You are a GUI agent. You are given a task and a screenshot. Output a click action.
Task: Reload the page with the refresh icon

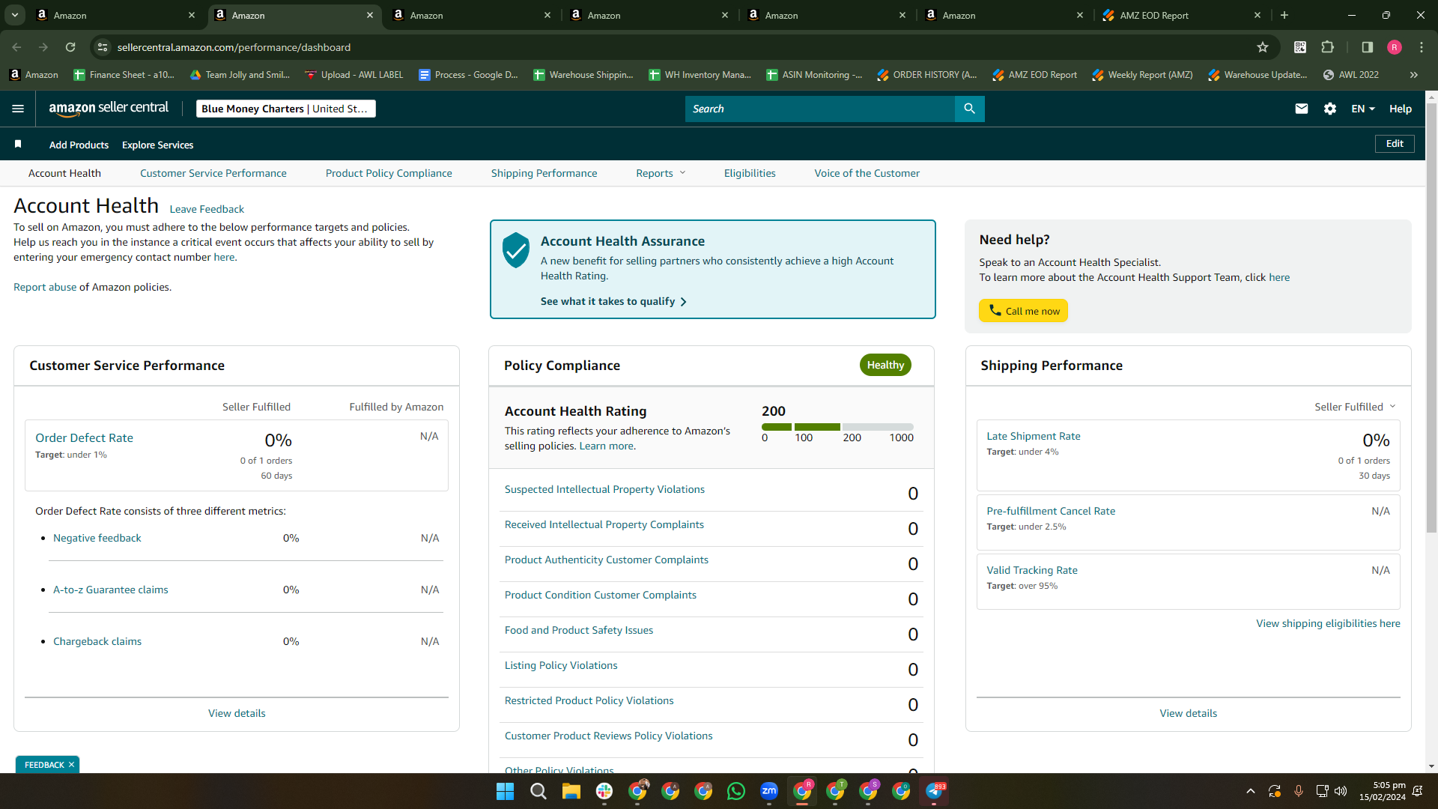[x=70, y=47]
